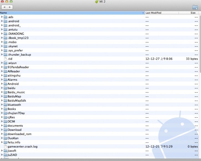
Task: Click the Alarms folder icon
Action: coord(5,80)
